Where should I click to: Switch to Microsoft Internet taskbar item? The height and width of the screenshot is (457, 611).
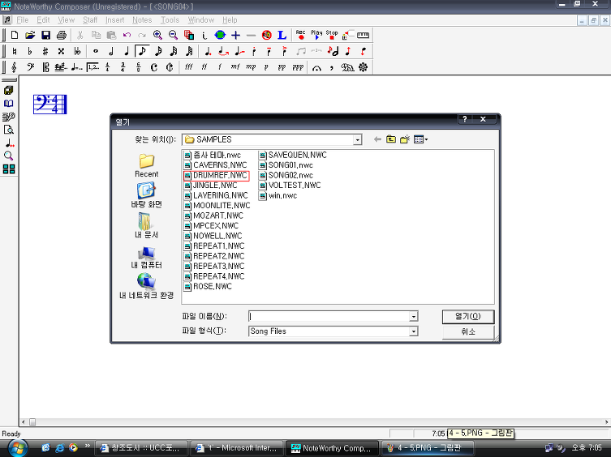pos(236,448)
